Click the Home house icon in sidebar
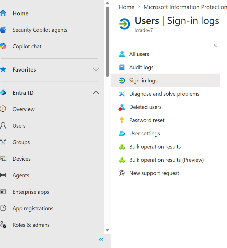227x248 pixels. pos(3,13)
